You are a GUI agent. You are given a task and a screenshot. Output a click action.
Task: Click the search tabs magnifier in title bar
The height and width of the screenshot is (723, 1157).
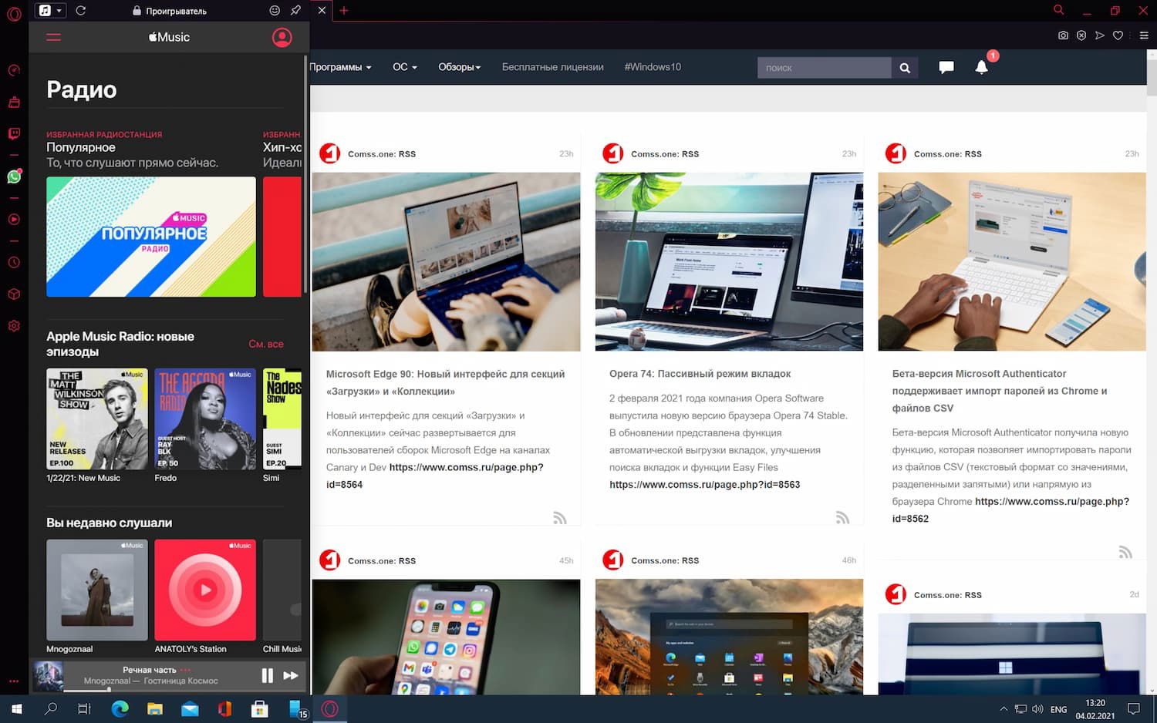point(1058,10)
